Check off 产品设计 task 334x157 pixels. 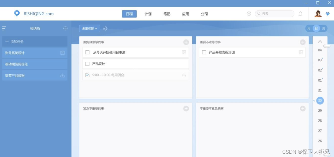[88, 64]
